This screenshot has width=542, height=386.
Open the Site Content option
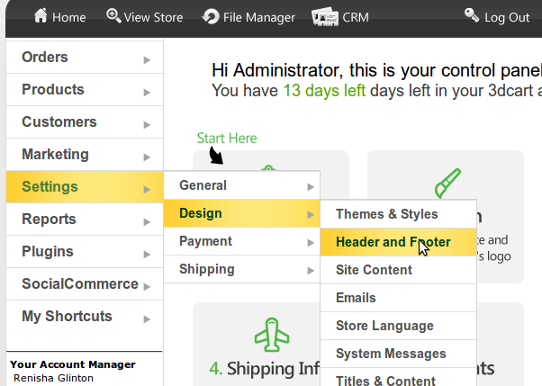click(374, 270)
